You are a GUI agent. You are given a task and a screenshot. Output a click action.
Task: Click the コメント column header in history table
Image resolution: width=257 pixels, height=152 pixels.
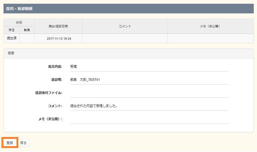(x=125, y=26)
